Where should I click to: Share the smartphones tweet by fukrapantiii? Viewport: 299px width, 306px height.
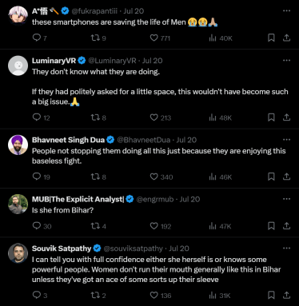coord(286,38)
